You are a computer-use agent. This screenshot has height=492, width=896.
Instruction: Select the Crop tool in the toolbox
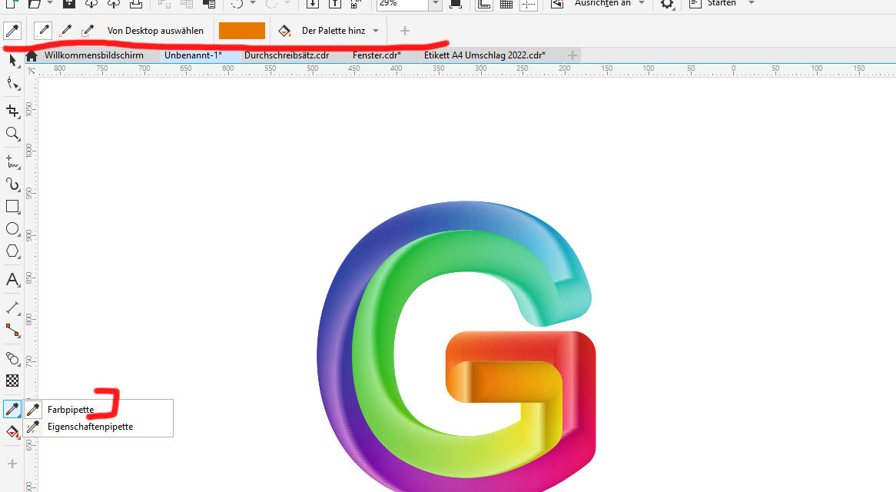point(12,111)
